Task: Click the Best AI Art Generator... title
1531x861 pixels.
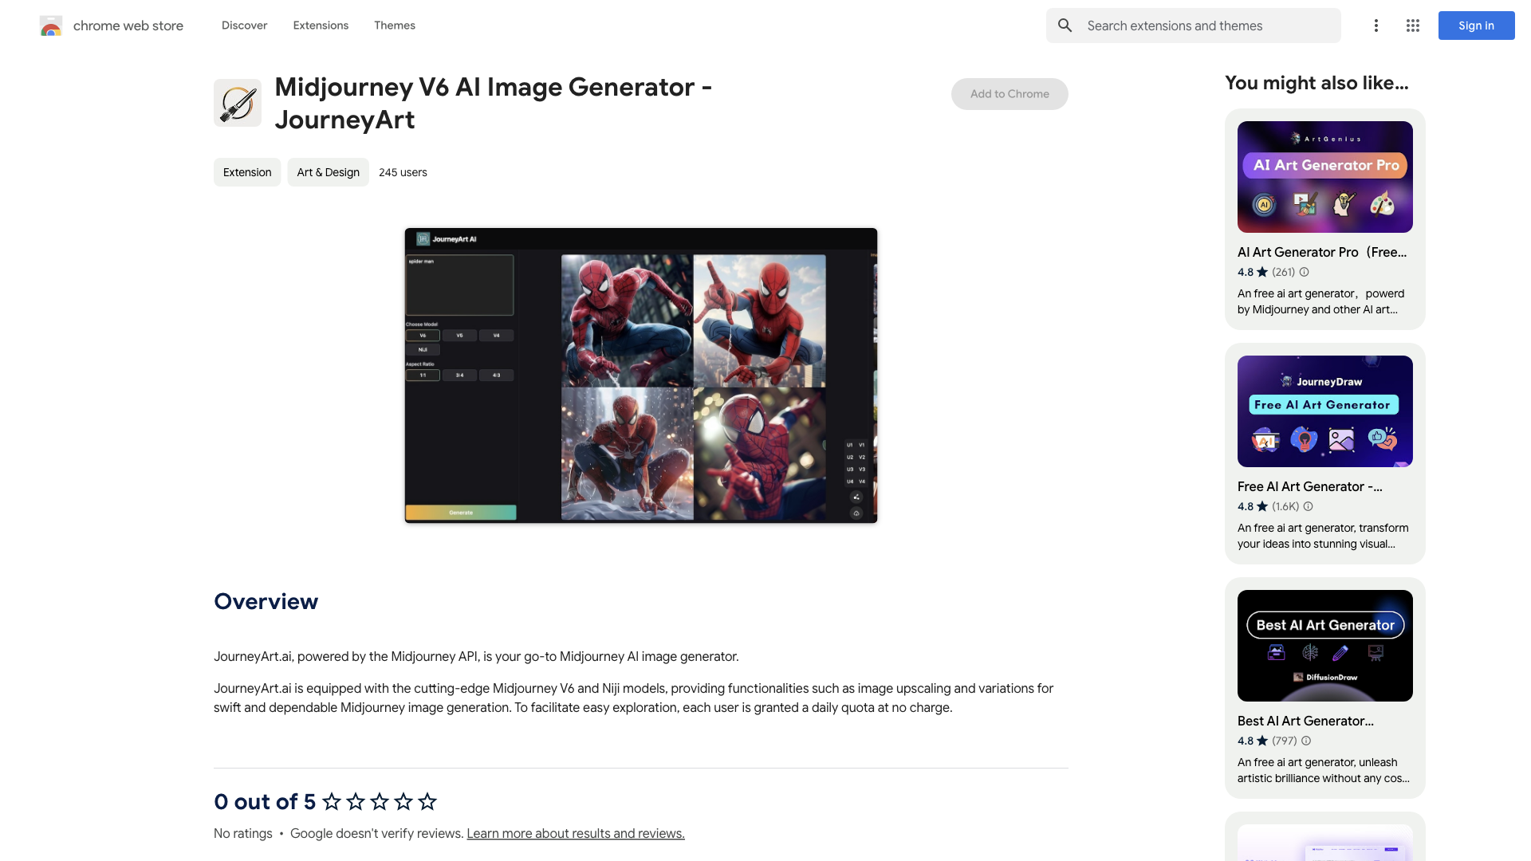Action: click(1305, 721)
